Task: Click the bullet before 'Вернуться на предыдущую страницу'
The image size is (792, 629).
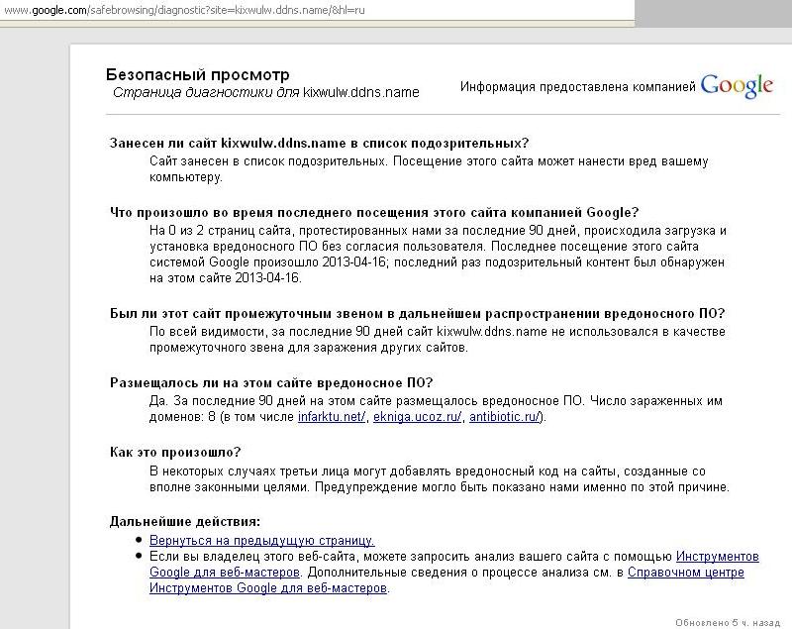Action: click(x=139, y=542)
